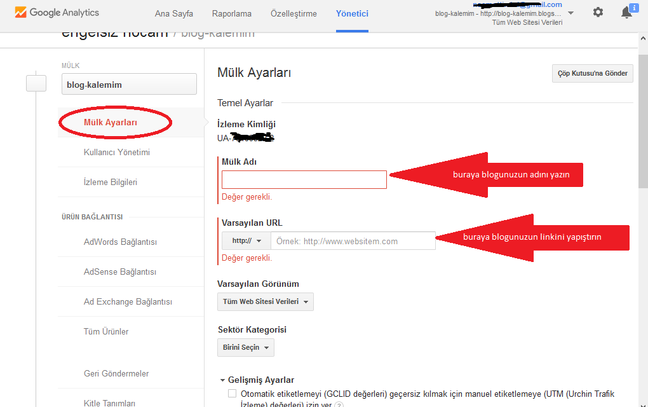Click the Çöp Kutusu'na Gönder button
The width and height of the screenshot is (648, 407).
(x=592, y=74)
